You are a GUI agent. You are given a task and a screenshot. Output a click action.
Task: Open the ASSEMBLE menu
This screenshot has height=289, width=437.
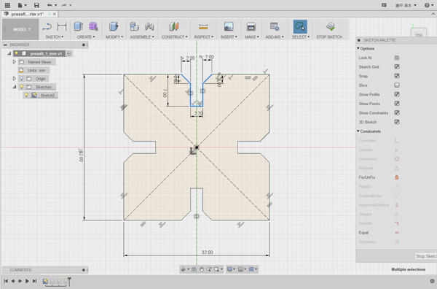[142, 37]
